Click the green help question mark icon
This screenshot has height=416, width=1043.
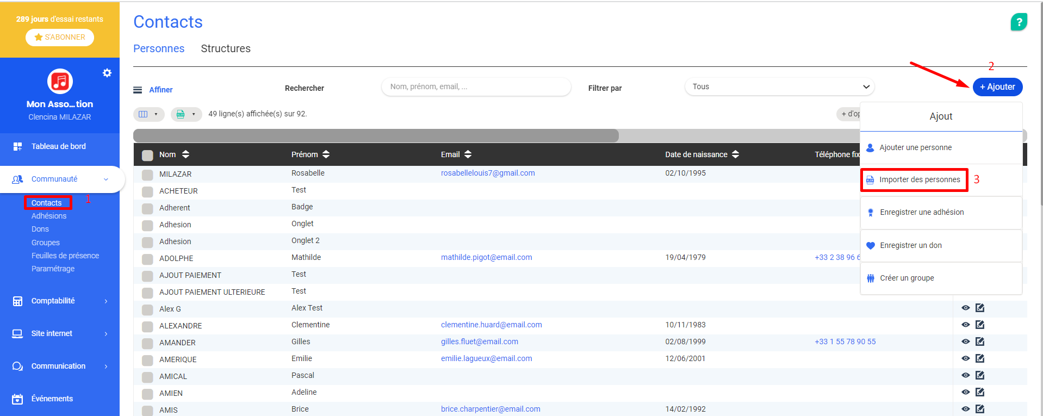(1019, 22)
